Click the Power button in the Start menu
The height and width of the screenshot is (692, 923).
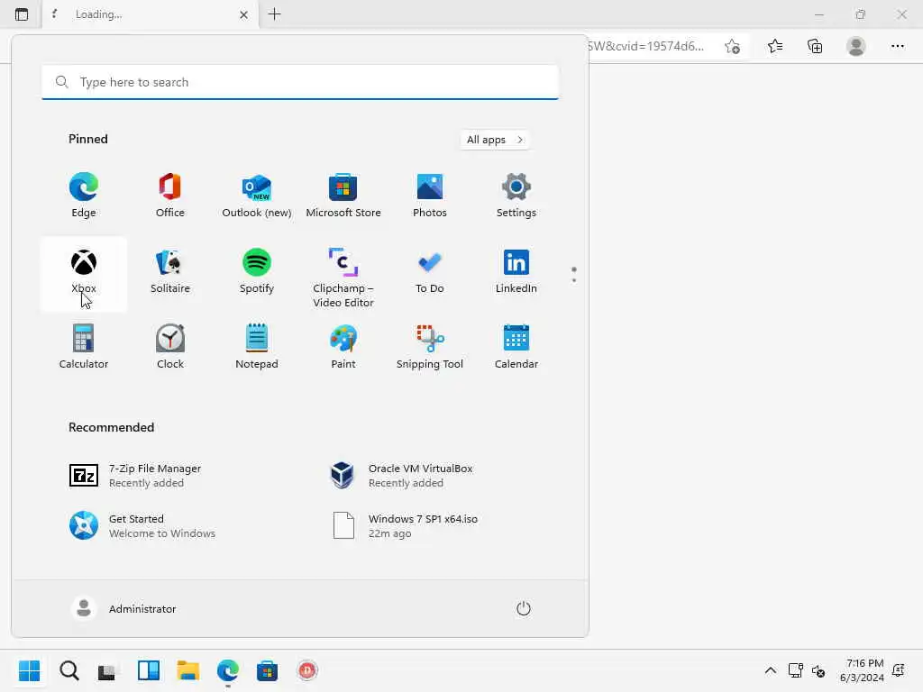524,608
